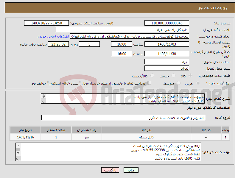This screenshot has height=178, width=235.
Task: Click the price validity time 16:00 field
Action: tap(122, 54)
